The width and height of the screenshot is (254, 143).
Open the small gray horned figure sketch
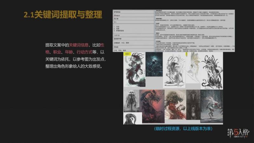(131, 101)
